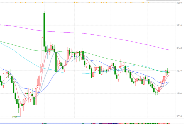Click the 3200 price axis label
The height and width of the screenshot is (126, 184).
179,93
